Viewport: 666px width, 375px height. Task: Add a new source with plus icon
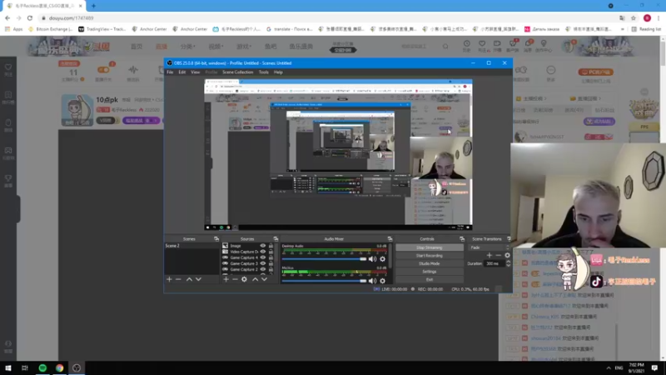tap(226, 279)
